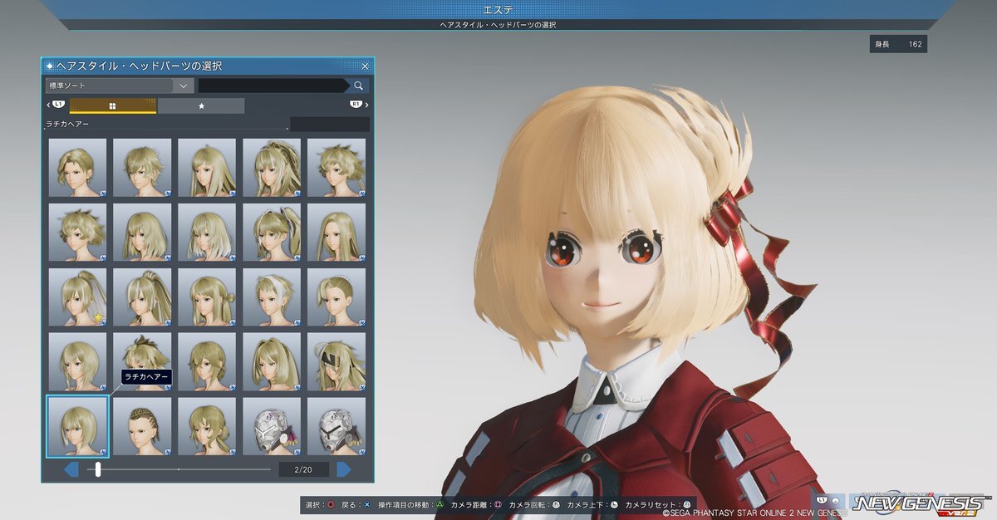
Task: Click the カメラ上下 hint
Action: 592,504
